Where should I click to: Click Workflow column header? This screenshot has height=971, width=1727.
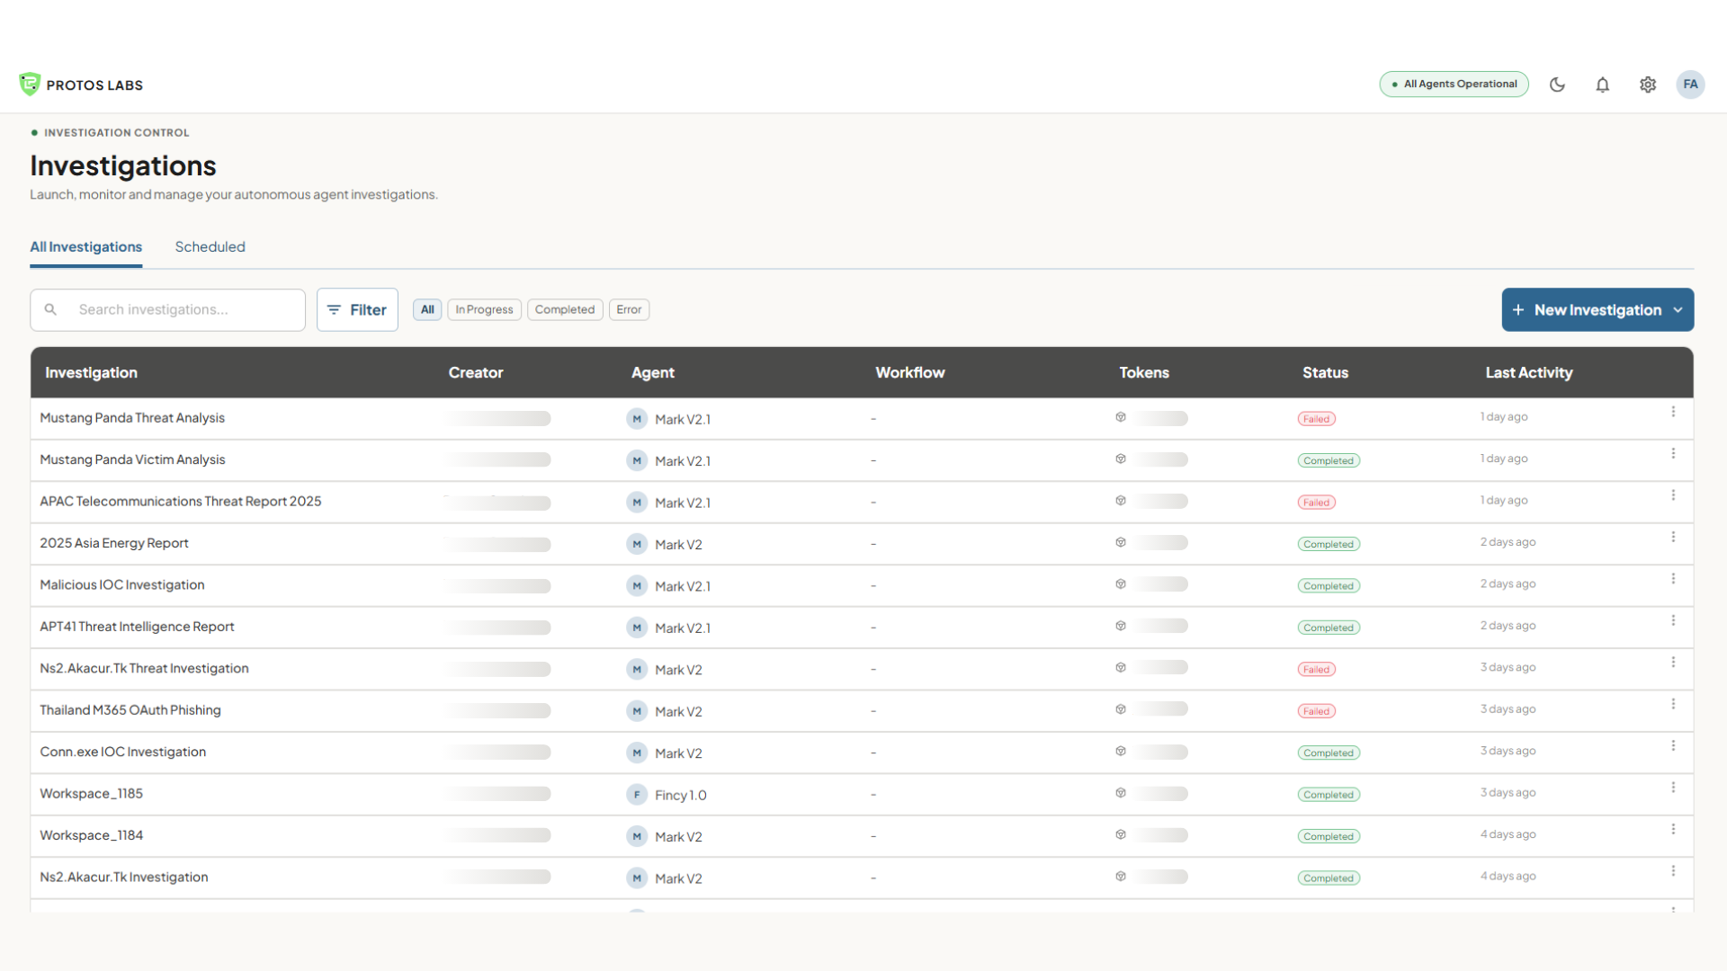pos(910,372)
